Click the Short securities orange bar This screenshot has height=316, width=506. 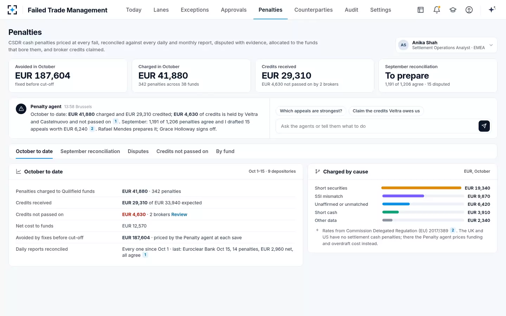point(421,188)
